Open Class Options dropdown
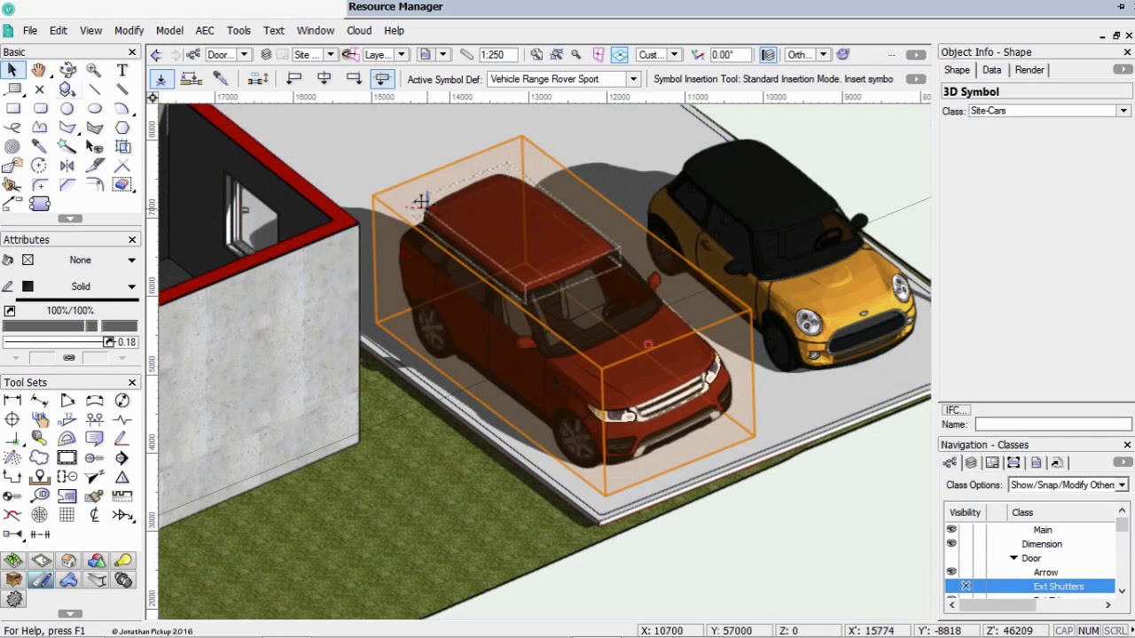 click(x=1122, y=485)
